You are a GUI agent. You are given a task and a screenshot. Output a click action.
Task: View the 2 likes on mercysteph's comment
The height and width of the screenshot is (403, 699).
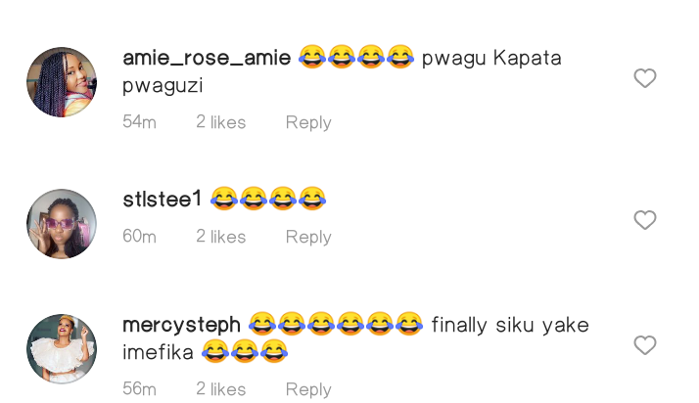tap(221, 389)
